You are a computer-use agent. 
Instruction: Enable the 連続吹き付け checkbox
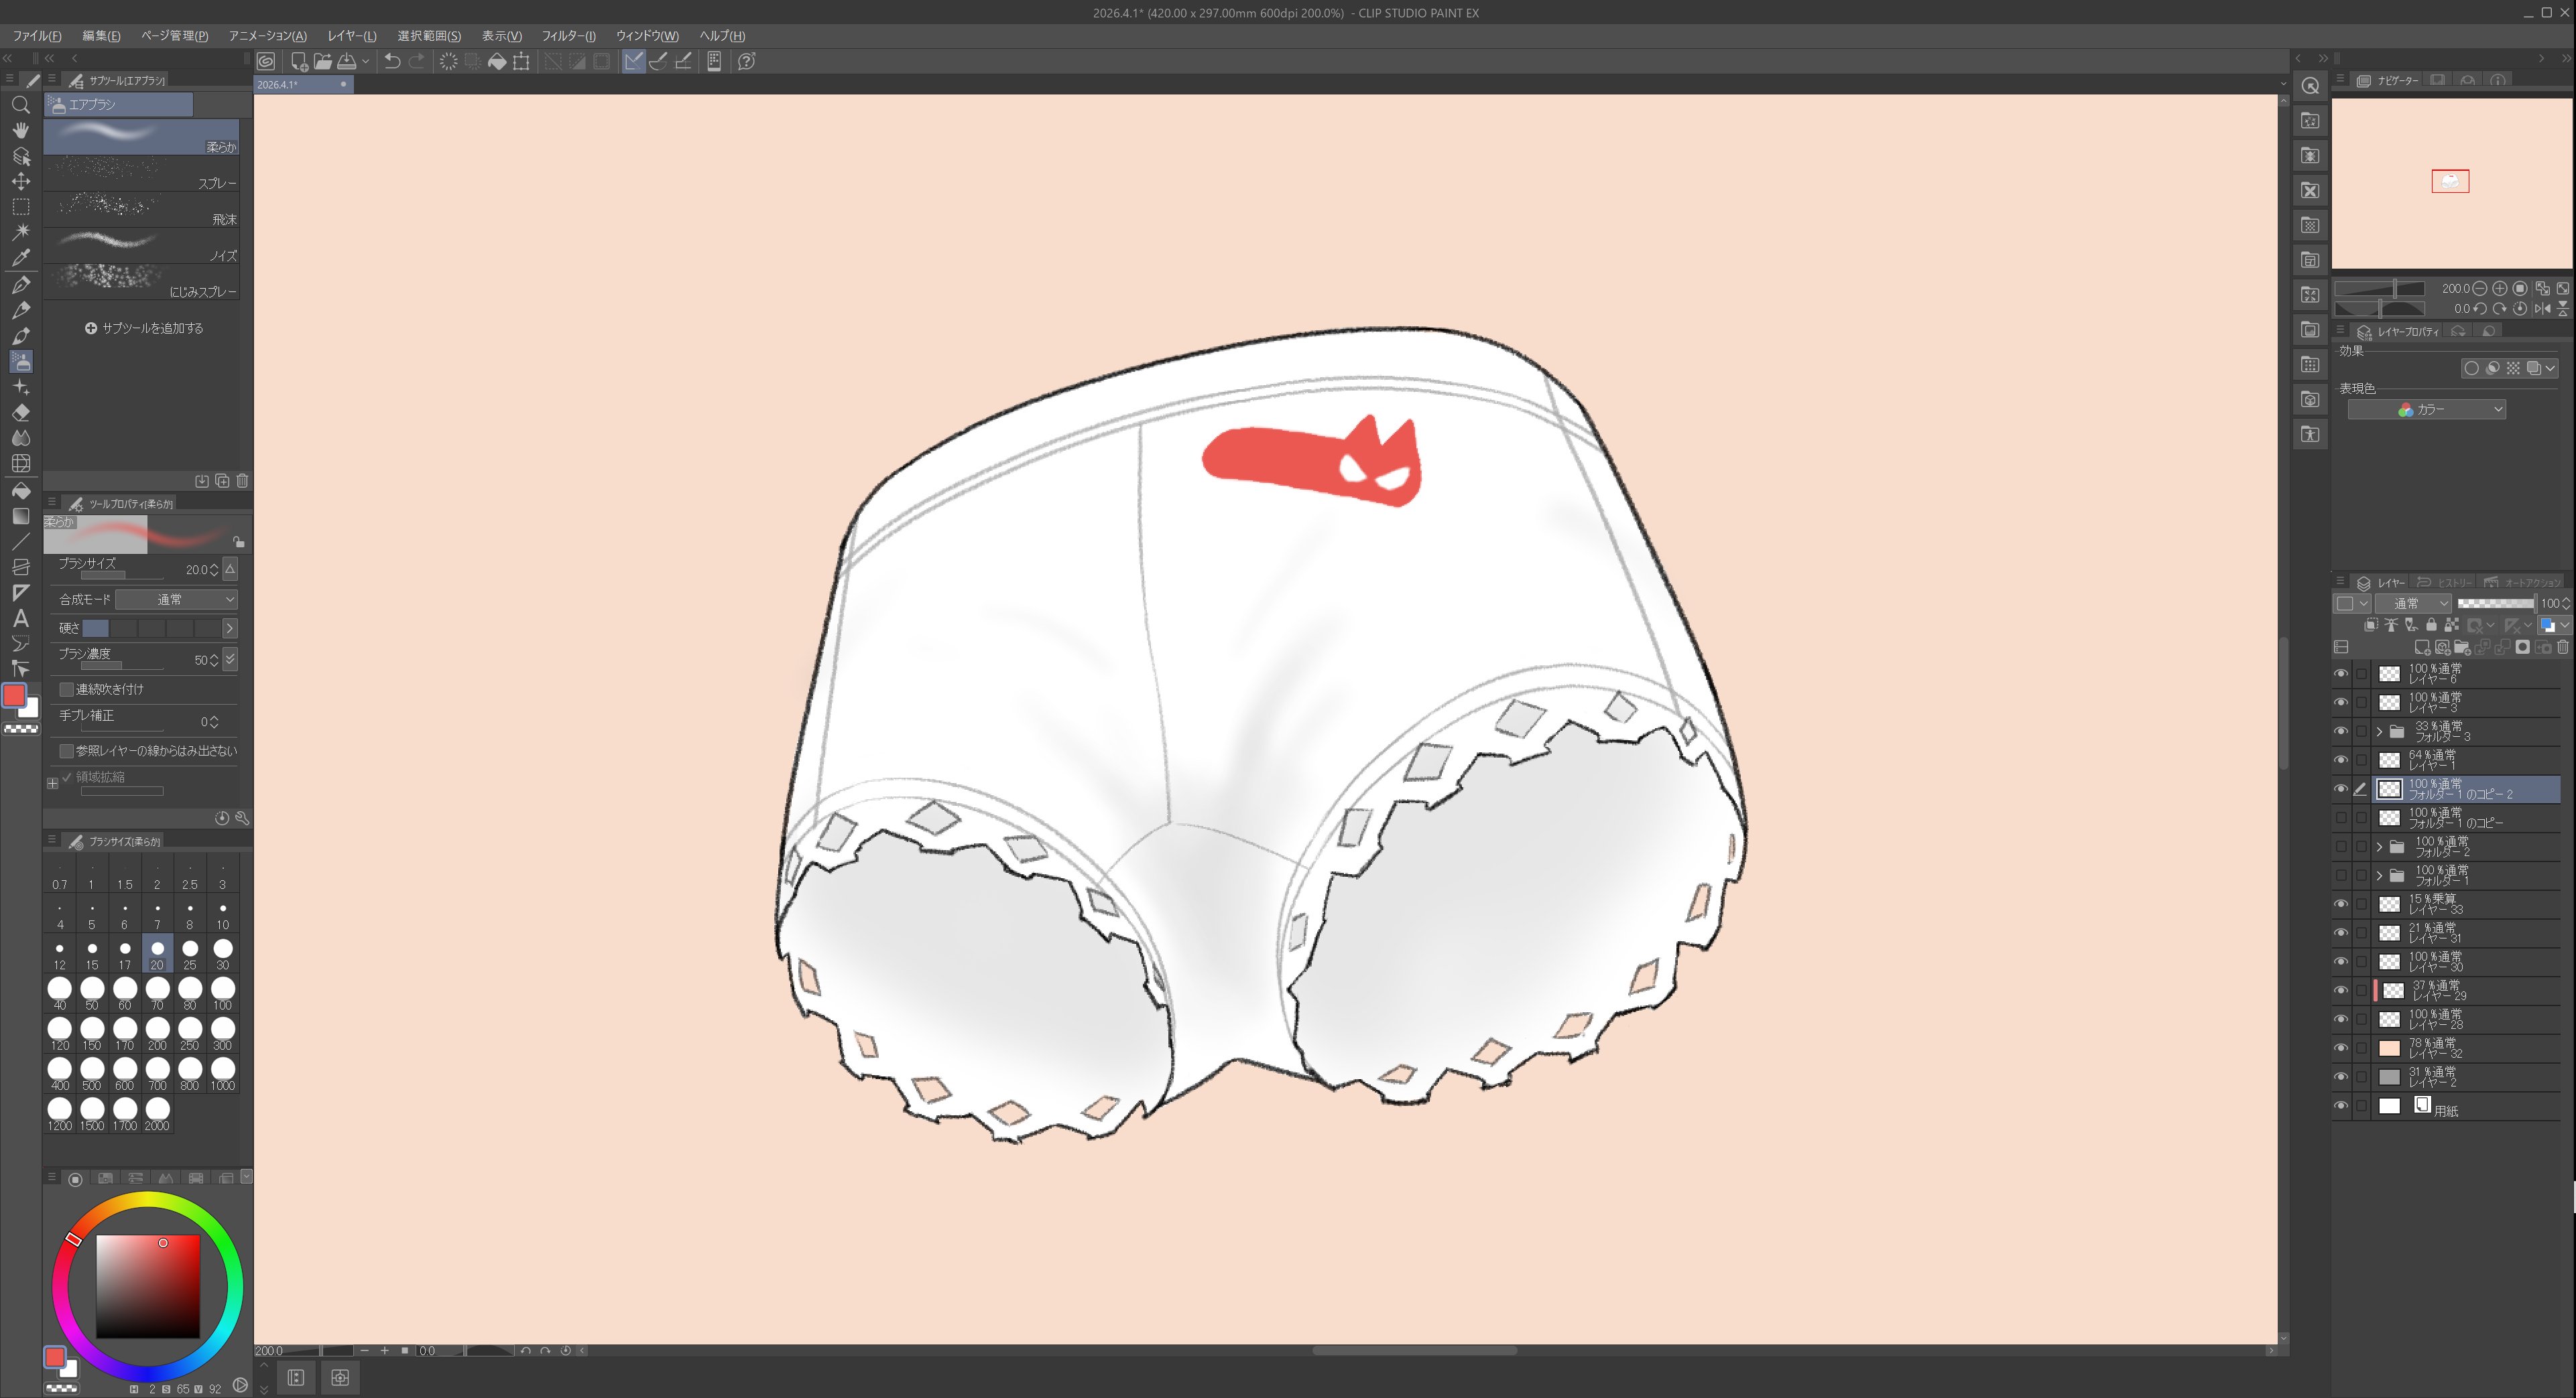[x=67, y=689]
